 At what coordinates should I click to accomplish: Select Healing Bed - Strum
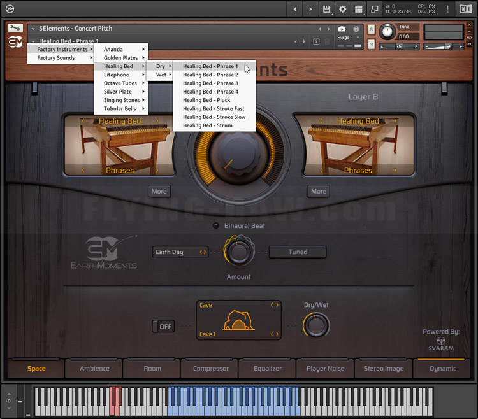[214, 125]
